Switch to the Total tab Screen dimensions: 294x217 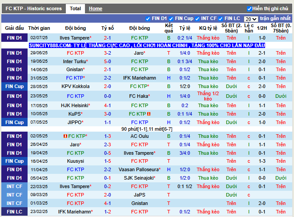(x=75, y=8)
